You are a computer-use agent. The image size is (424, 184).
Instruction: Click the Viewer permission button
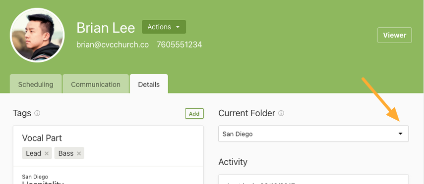(x=395, y=35)
